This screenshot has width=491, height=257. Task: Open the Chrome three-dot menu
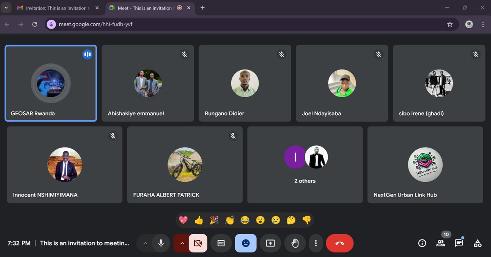tap(483, 25)
